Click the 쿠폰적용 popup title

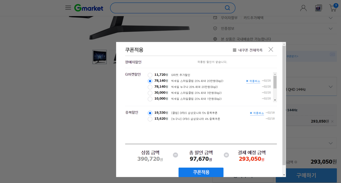point(134,50)
